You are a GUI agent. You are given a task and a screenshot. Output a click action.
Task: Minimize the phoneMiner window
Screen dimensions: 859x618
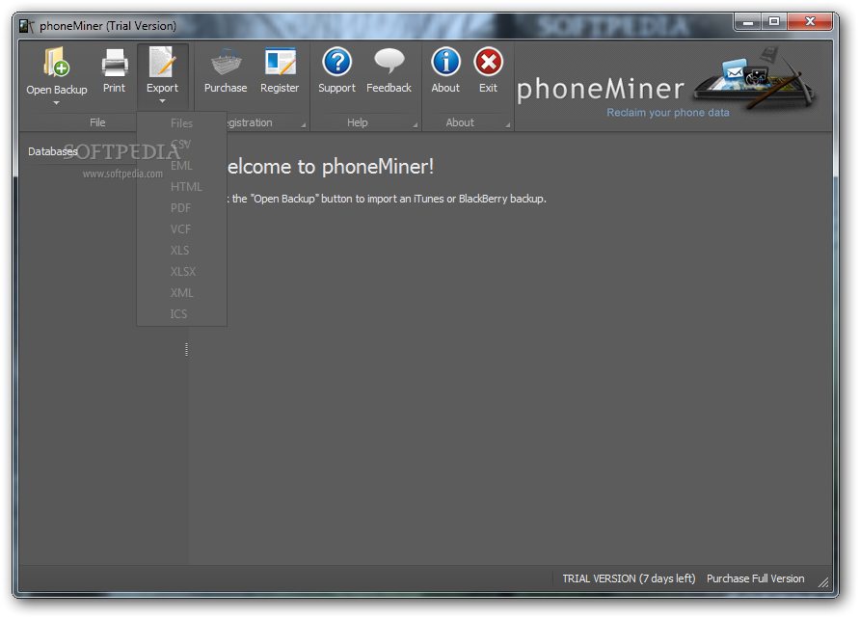[748, 22]
